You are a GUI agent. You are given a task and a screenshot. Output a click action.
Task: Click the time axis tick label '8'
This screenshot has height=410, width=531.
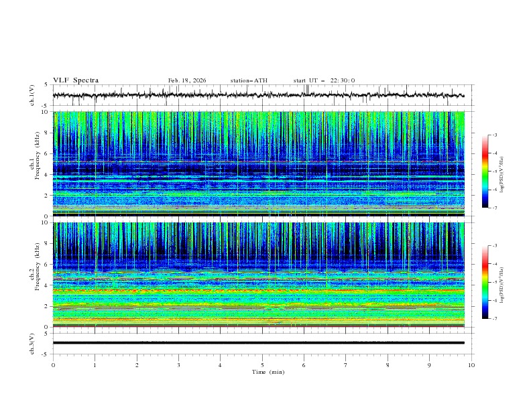(388, 365)
